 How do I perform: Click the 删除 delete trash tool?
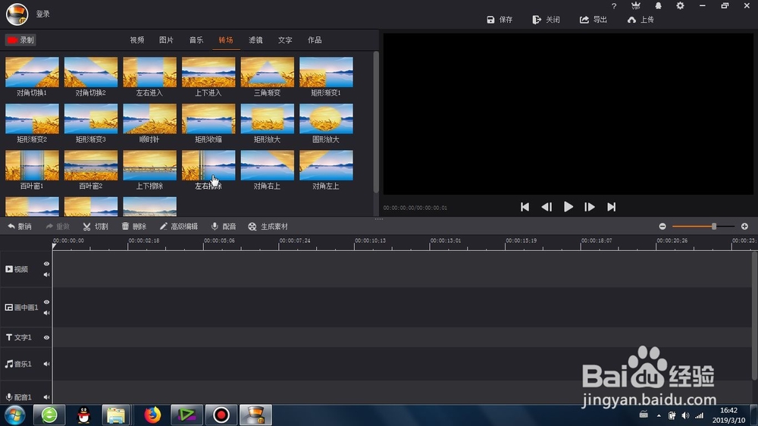tap(134, 227)
